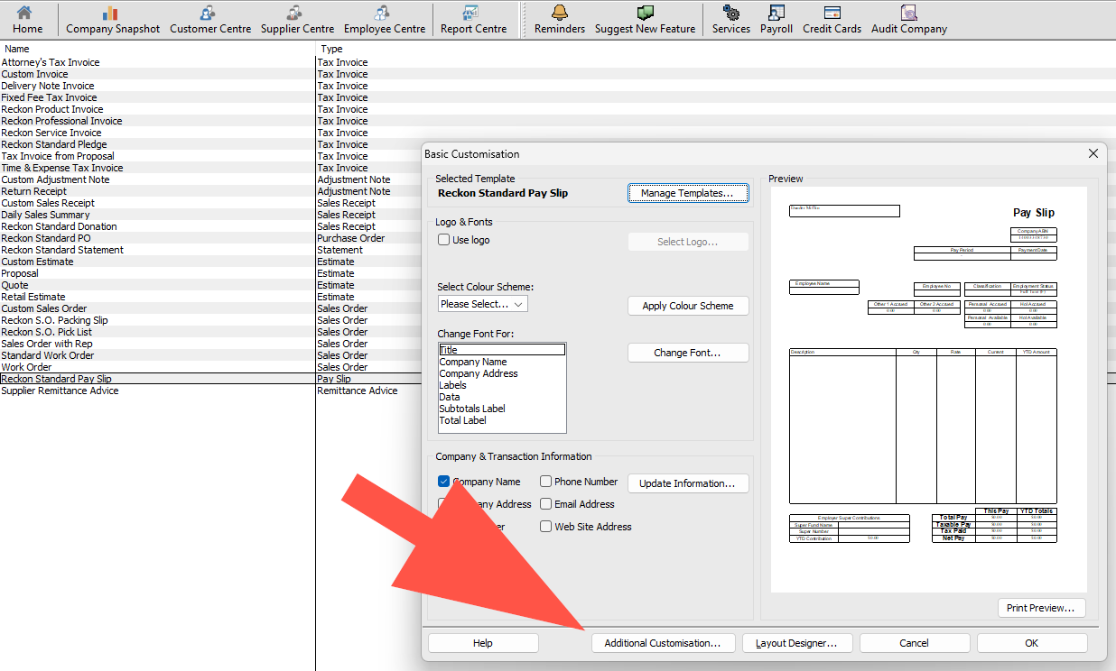Cancel the Basic Customisation dialog
The height and width of the screenshot is (671, 1116).
tap(914, 643)
